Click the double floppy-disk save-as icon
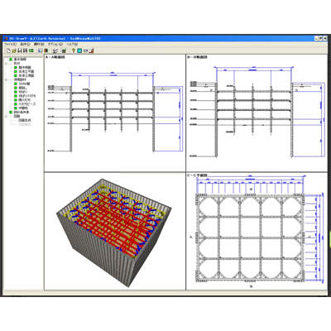331x331 pixels. [25, 50]
